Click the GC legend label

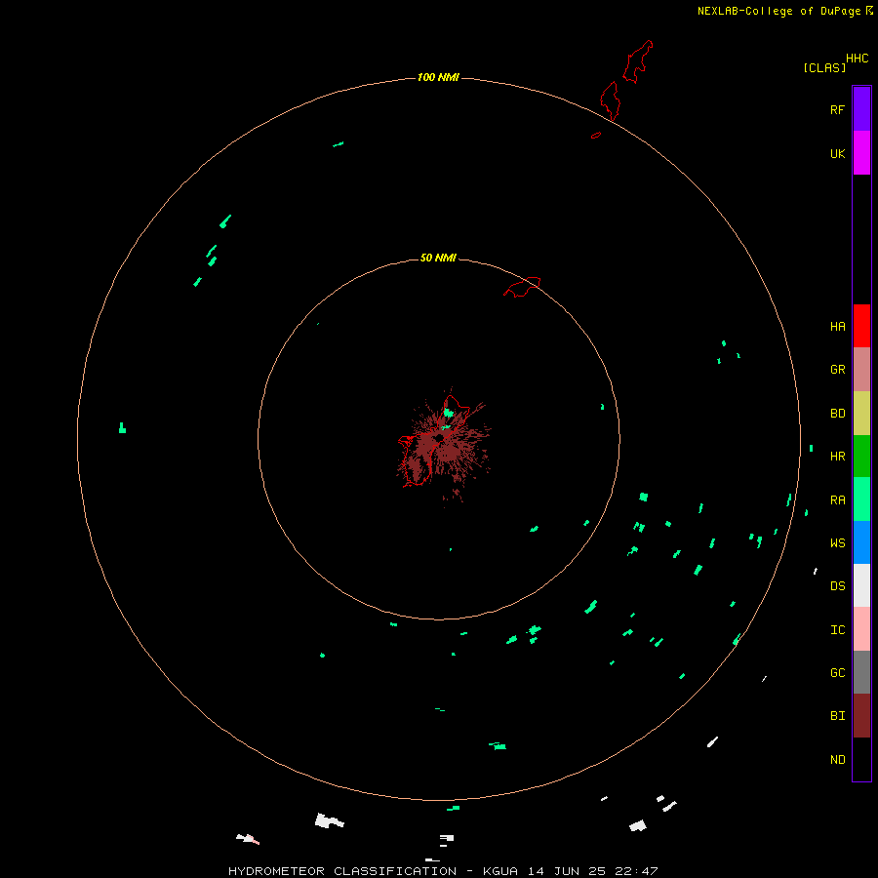(x=837, y=673)
